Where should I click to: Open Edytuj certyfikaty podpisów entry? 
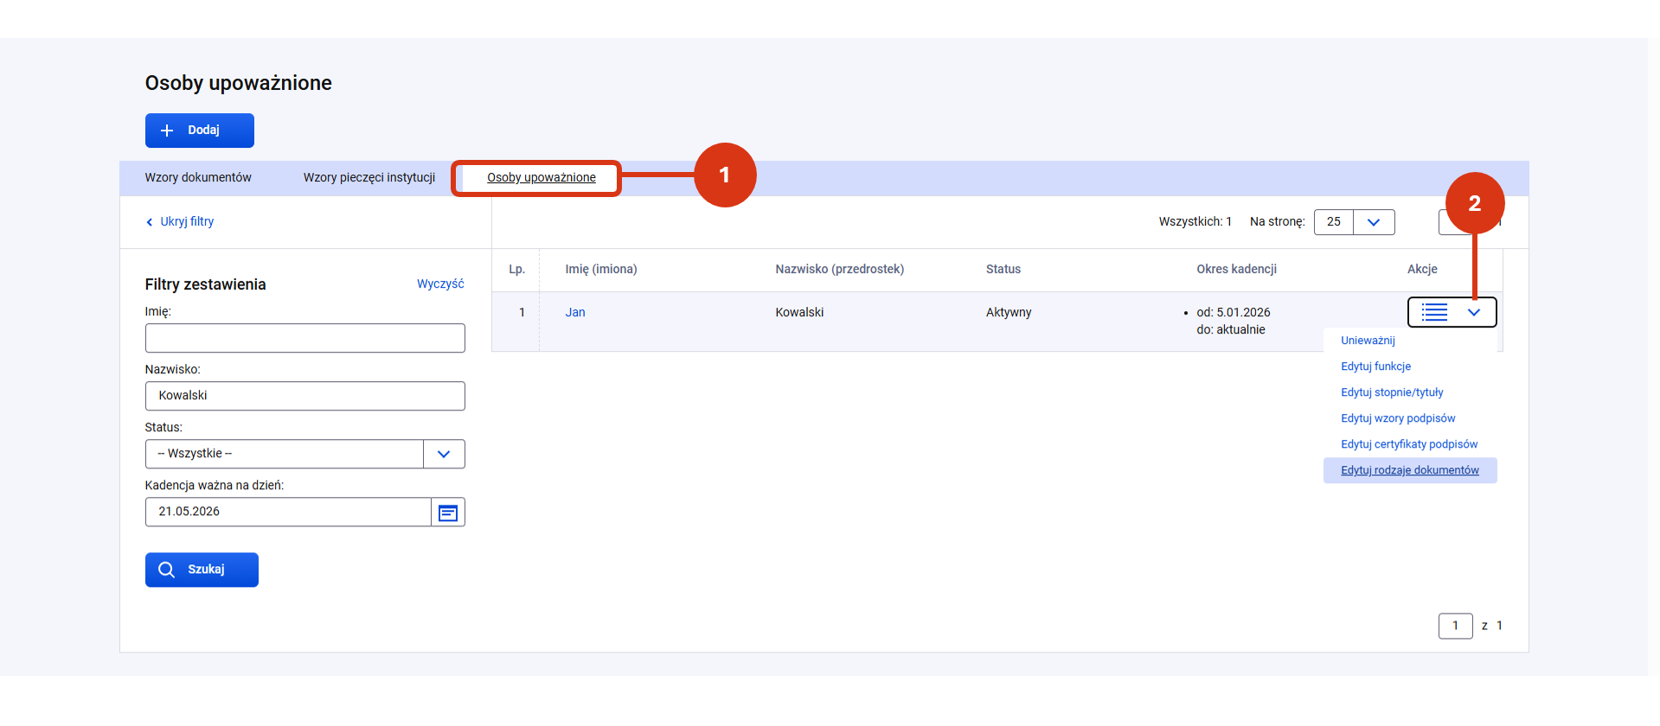pyautogui.click(x=1409, y=444)
